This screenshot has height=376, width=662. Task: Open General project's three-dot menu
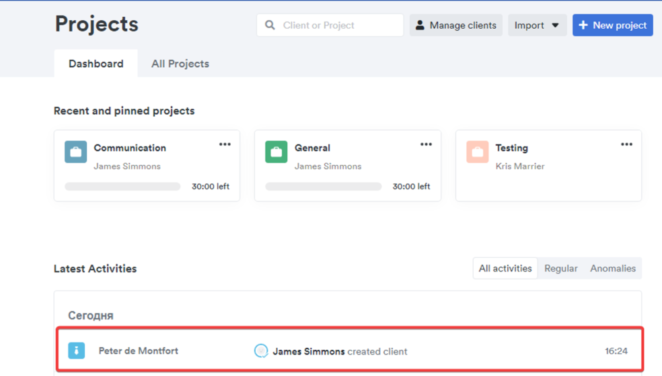point(426,144)
